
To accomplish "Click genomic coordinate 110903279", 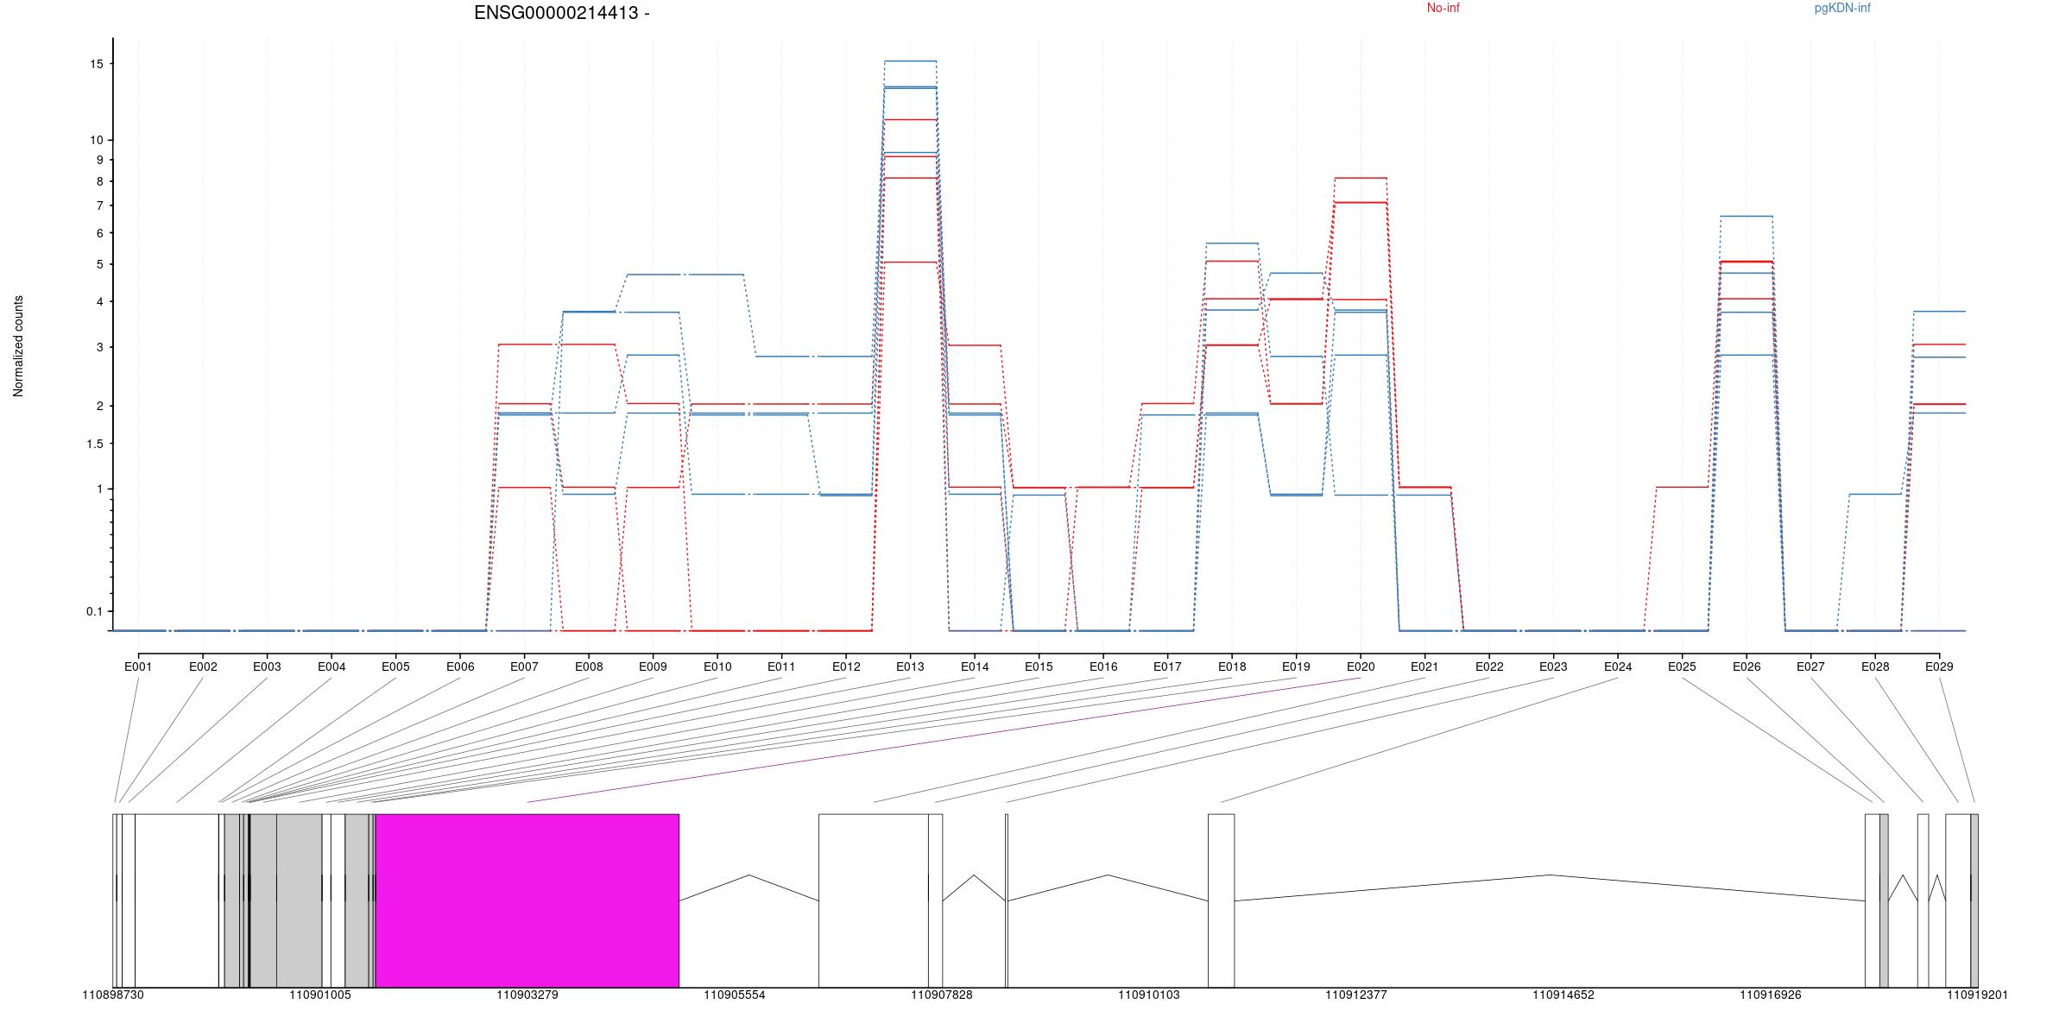I will [527, 995].
